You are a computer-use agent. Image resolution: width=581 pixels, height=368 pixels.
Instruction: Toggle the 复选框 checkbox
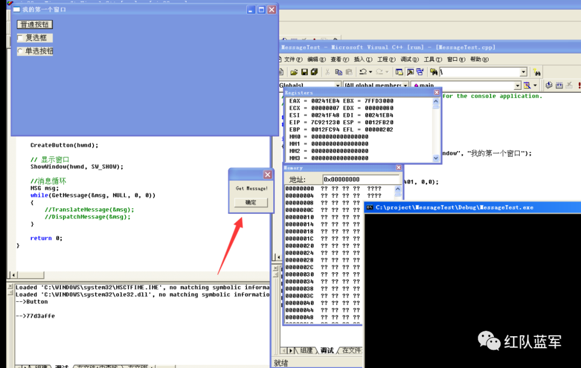pyautogui.click(x=20, y=38)
